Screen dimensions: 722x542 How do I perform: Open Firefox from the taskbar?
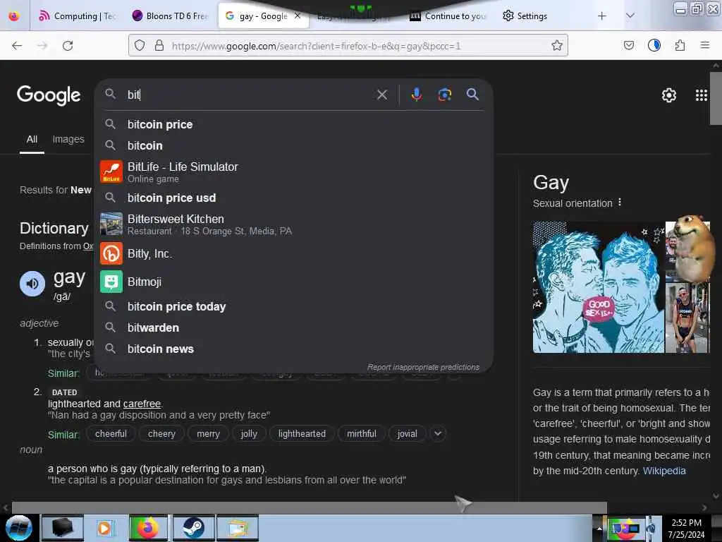[x=148, y=528]
